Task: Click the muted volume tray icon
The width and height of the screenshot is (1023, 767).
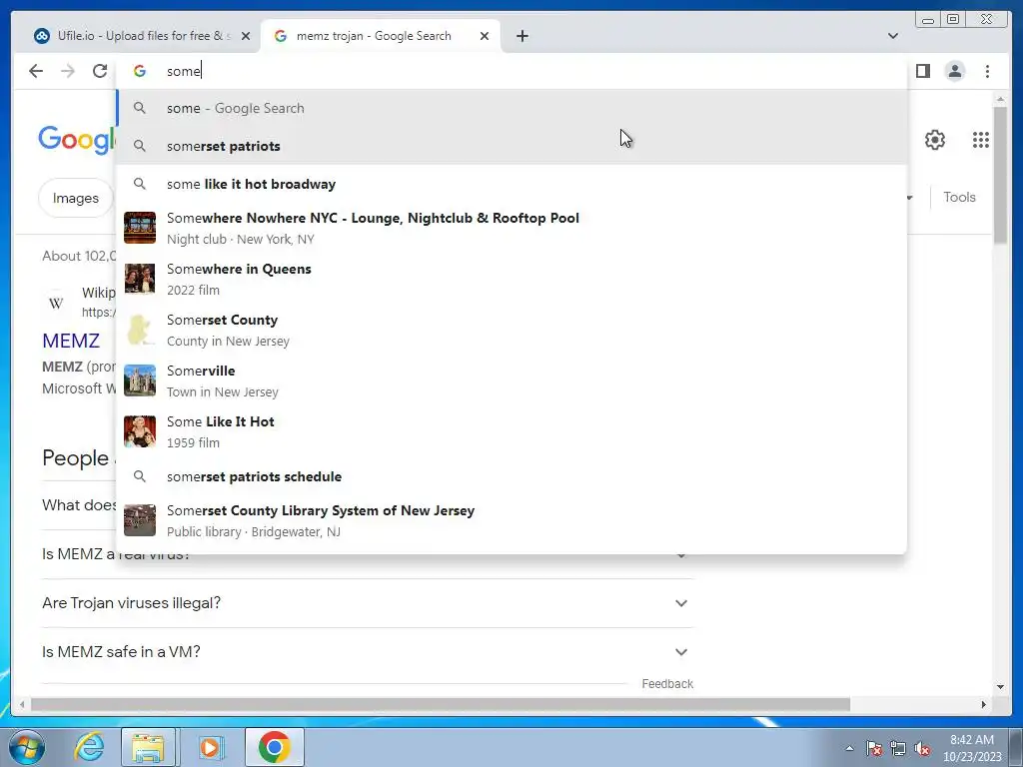Action: (922, 748)
